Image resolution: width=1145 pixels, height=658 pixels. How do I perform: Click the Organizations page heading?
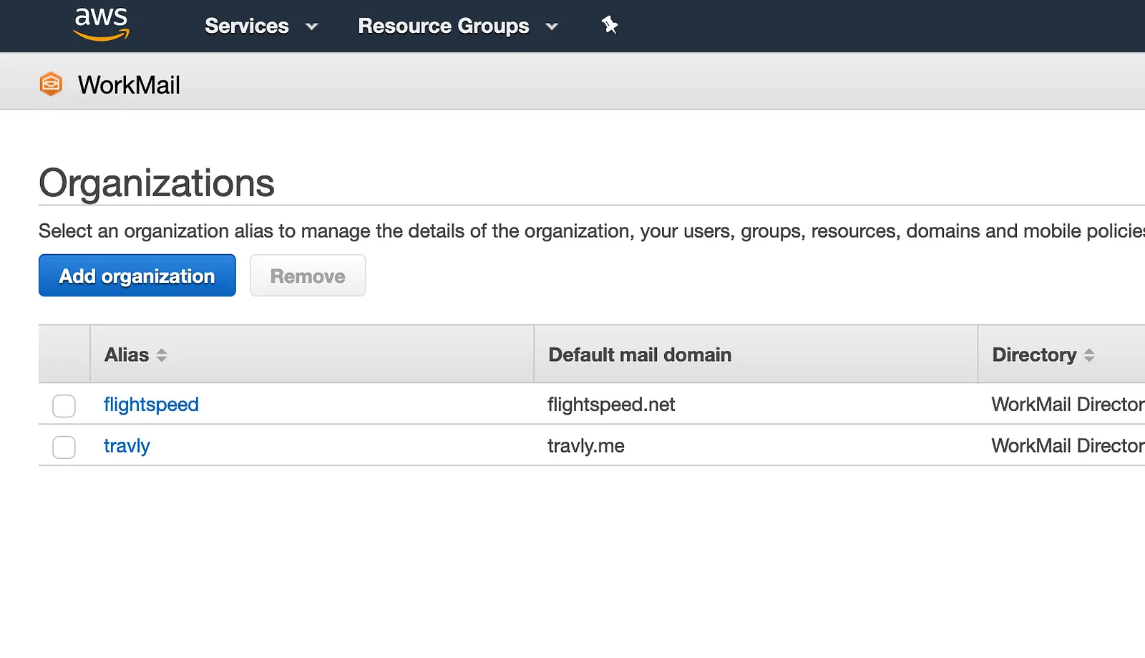[x=157, y=183]
